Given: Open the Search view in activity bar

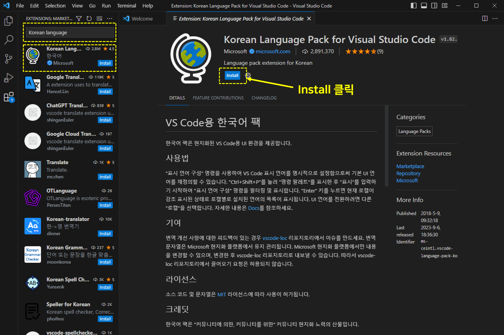Looking at the screenshot, I should 9,40.
